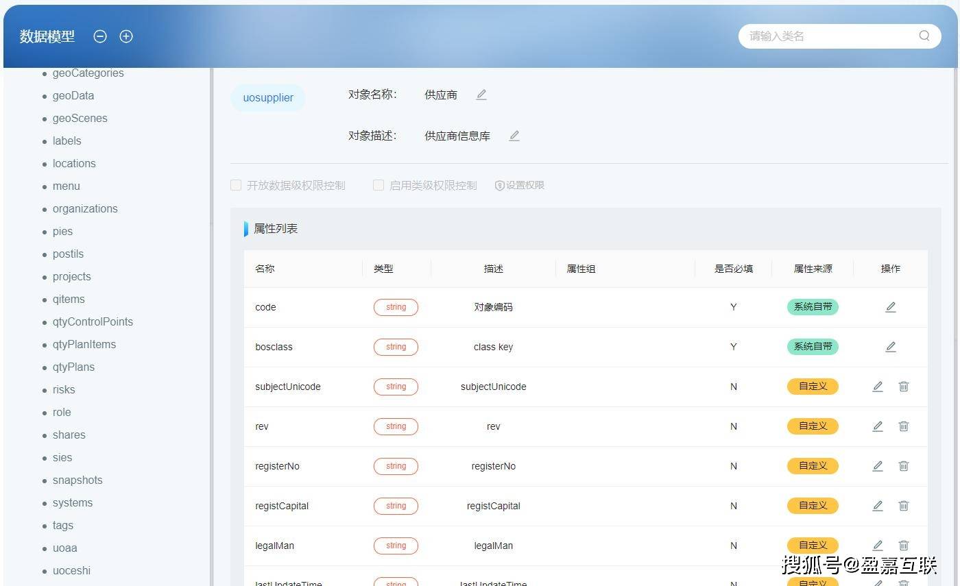Select snapshots in the sidebar list
Image resolution: width=960 pixels, height=586 pixels.
[x=77, y=480]
